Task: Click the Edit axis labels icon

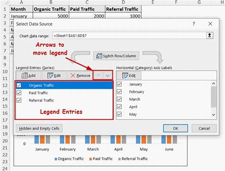Action: coord(125,75)
